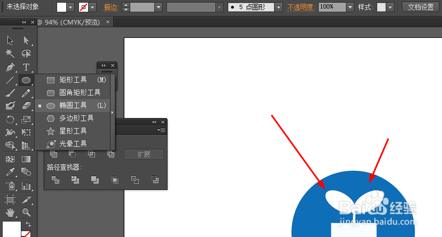Choose 矩形工具 from the flyout
Image resolution: width=442 pixels, height=237 pixels.
coord(73,80)
